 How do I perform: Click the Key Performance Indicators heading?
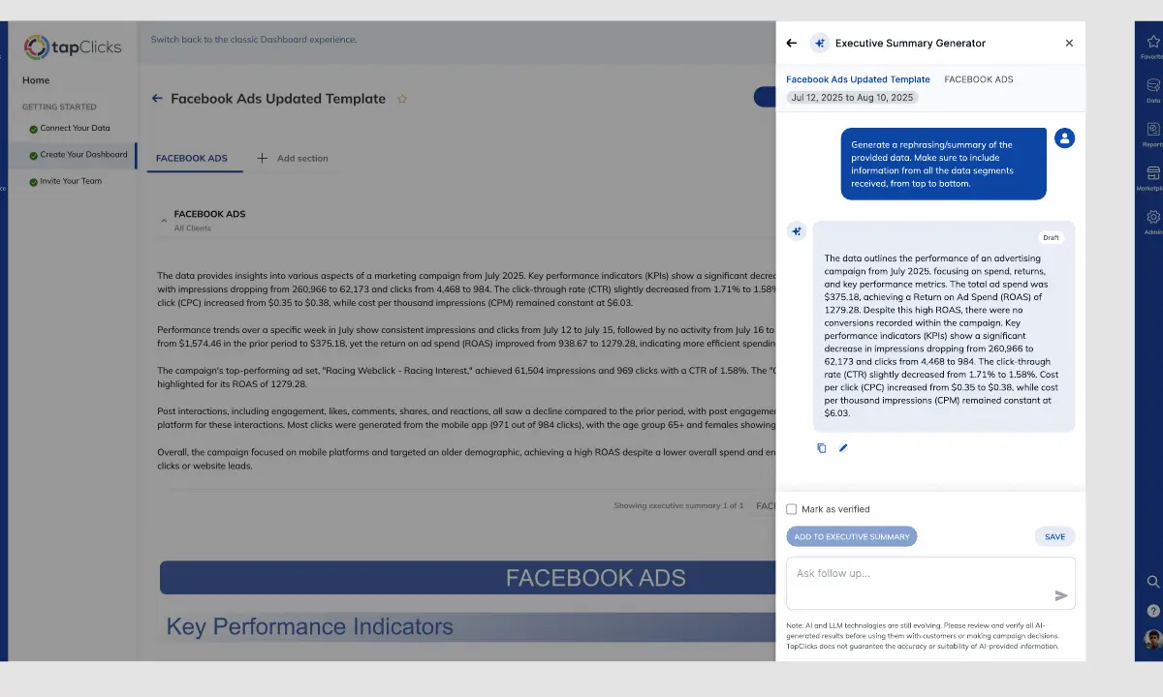click(309, 626)
